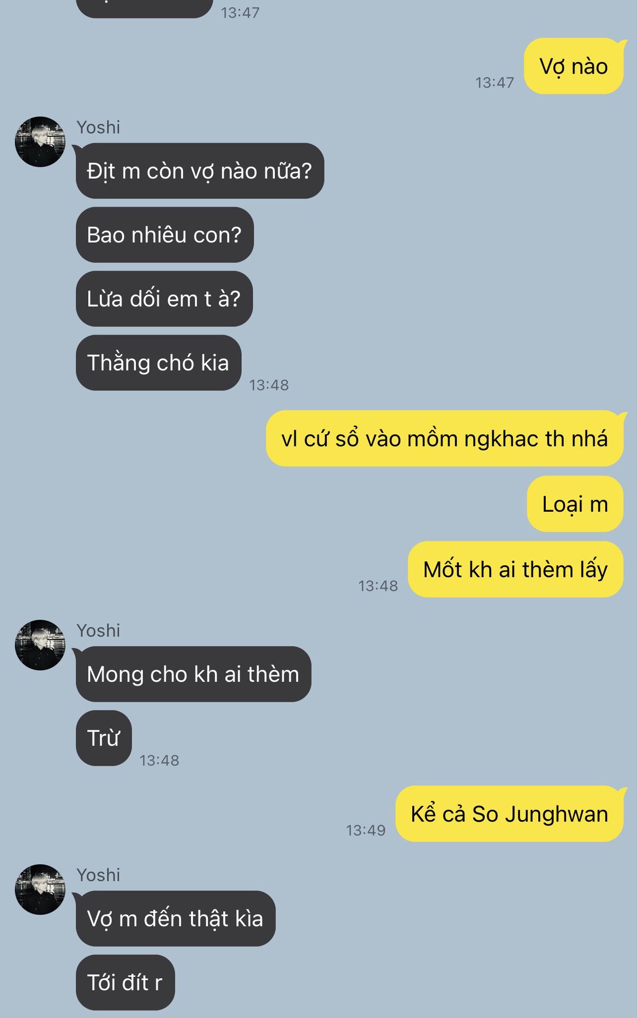Viewport: 637px width, 1018px height.
Task: Tap Yoshi name label above 'Mong cho kh ai thèm'
Action: click(x=98, y=630)
